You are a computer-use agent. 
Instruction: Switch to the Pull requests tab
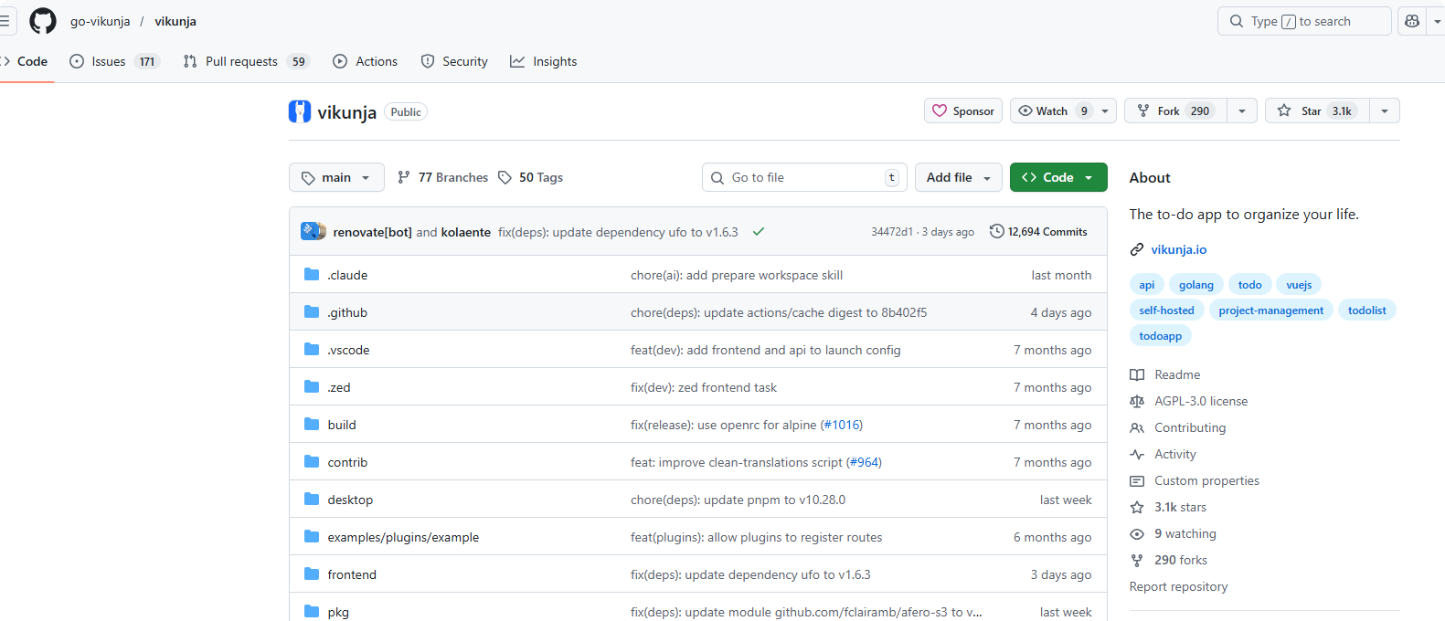[241, 61]
